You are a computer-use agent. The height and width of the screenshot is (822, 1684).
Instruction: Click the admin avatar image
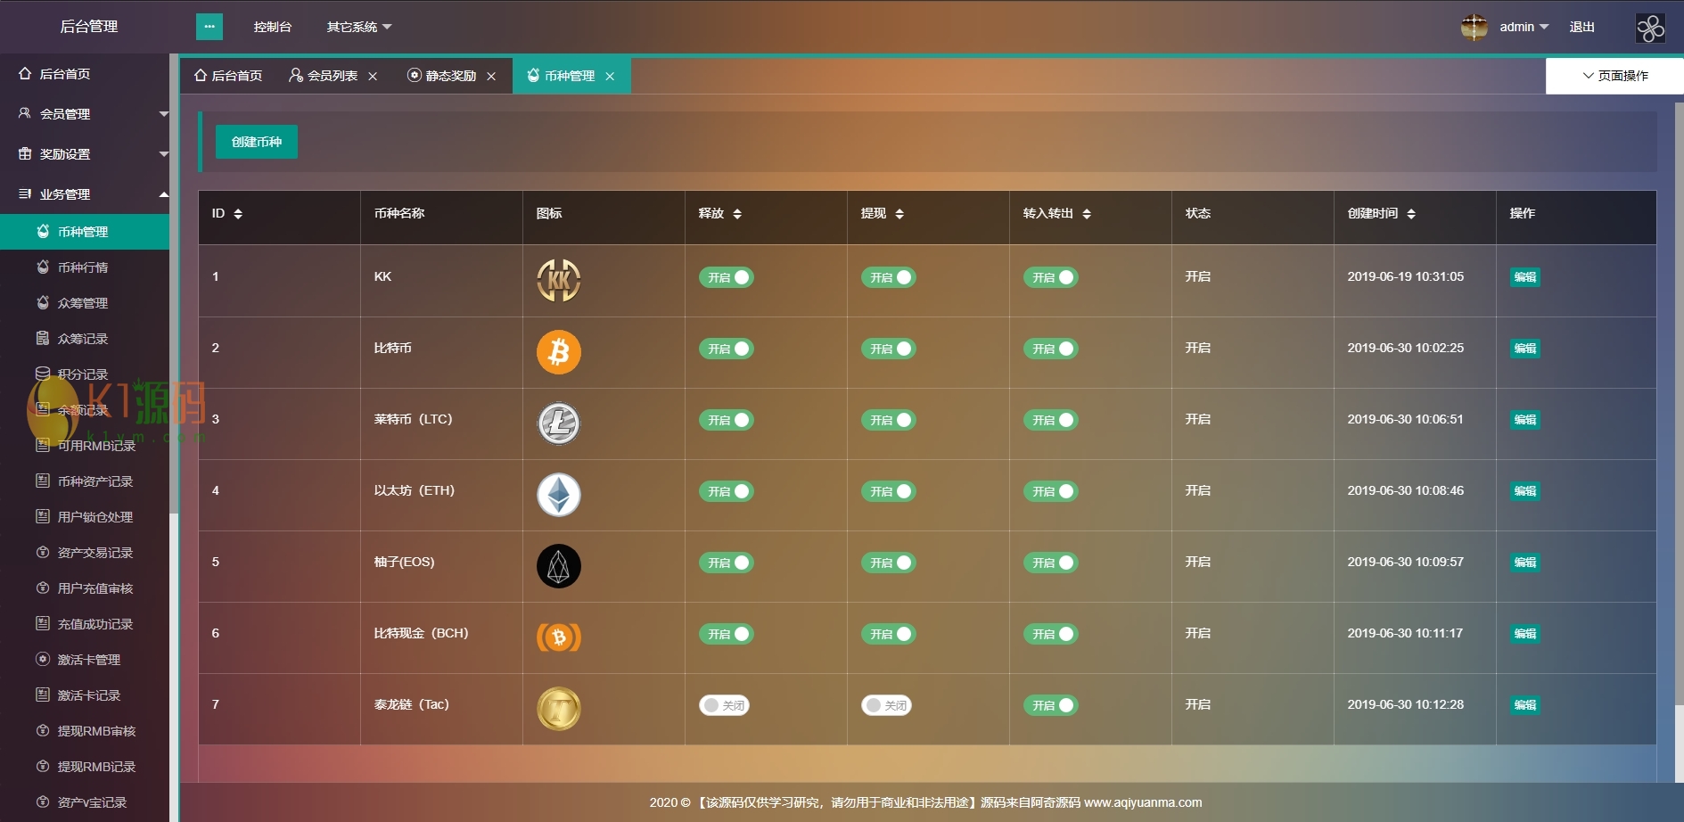[1475, 27]
